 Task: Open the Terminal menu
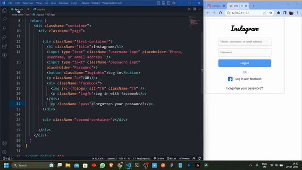click(64, 3)
